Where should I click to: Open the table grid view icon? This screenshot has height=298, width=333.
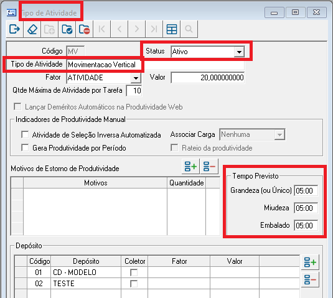click(x=172, y=29)
